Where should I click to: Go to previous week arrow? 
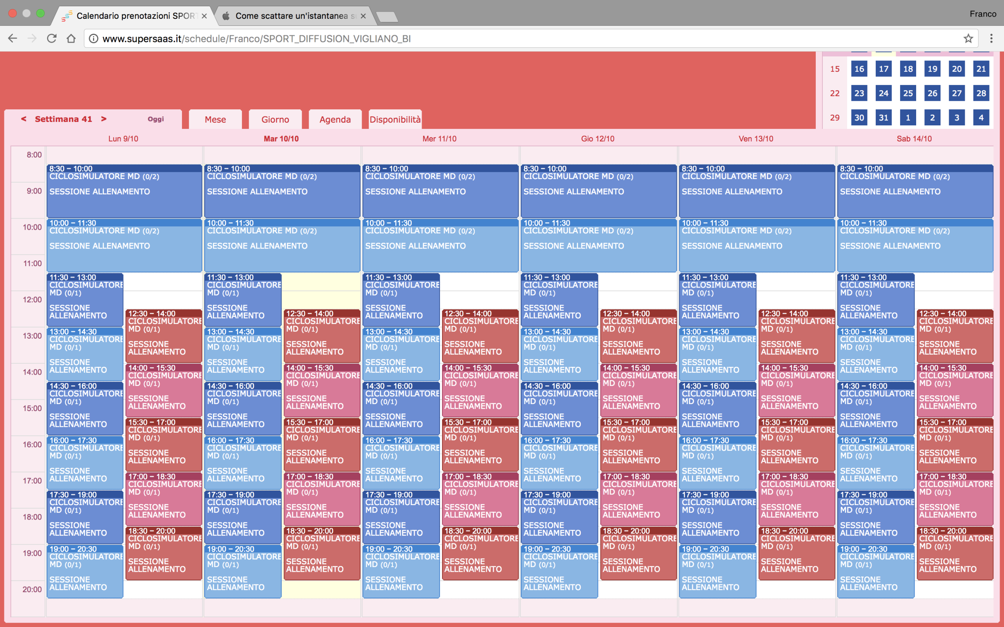point(24,119)
